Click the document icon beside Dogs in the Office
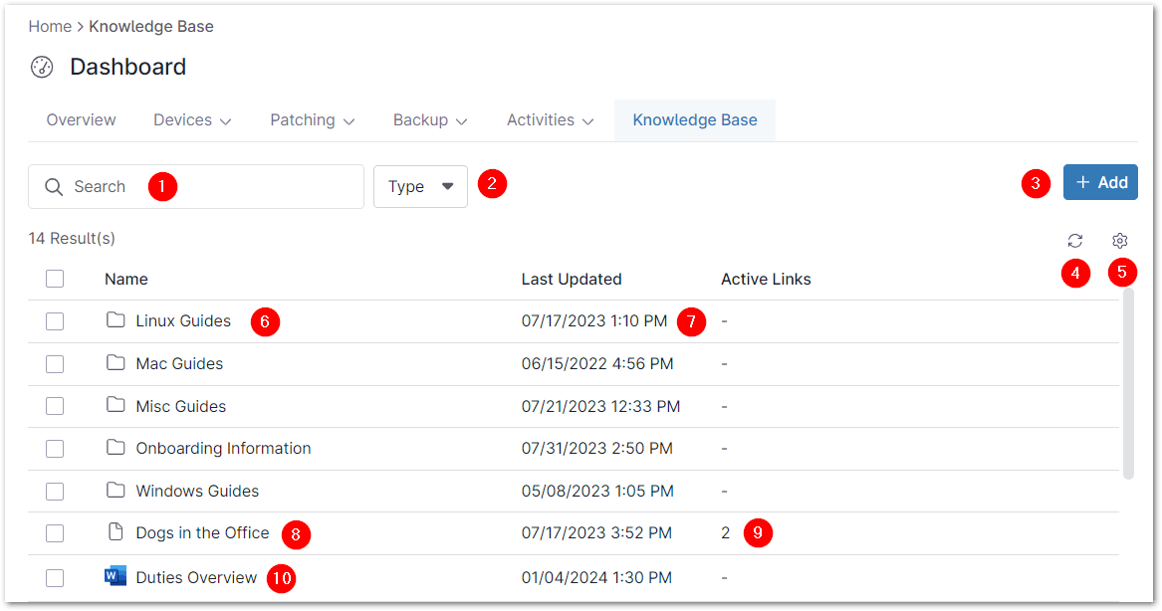The width and height of the screenshot is (1162, 611). (x=116, y=532)
